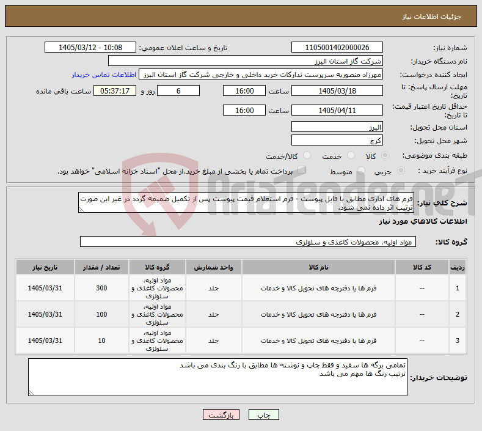482x431 pixels.
Task: Click the public announcement date field 1405/03/12 - 10:08
Action: 90,47
